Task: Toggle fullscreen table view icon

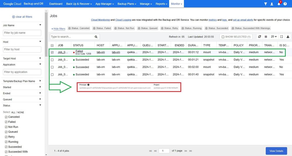Action: click(x=281, y=37)
